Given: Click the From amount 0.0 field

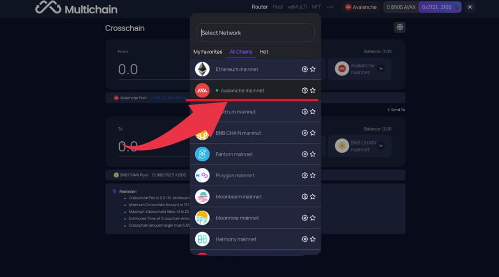Looking at the screenshot, I should point(128,69).
